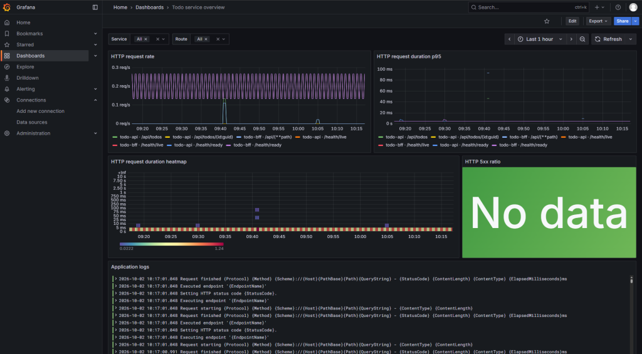Click the Starred star icon in sidebar

tap(7, 44)
